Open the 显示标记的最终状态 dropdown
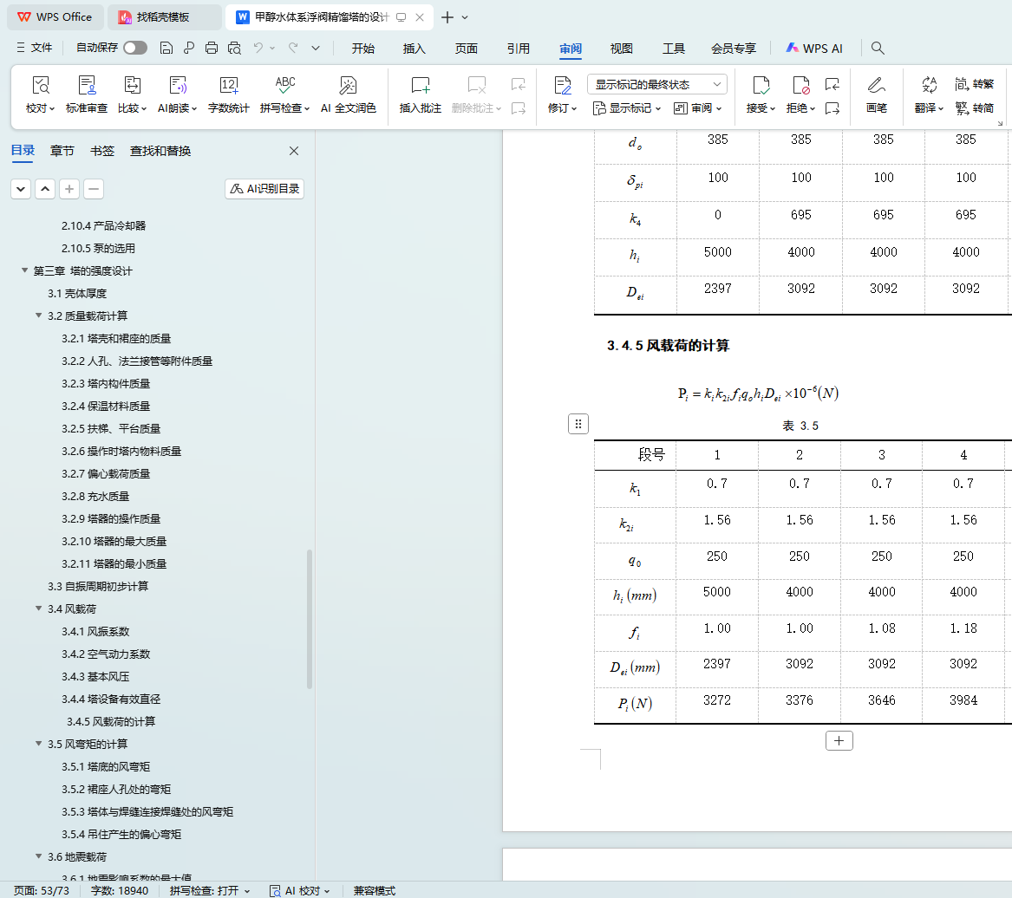Image resolution: width=1012 pixels, height=898 pixels. (656, 84)
